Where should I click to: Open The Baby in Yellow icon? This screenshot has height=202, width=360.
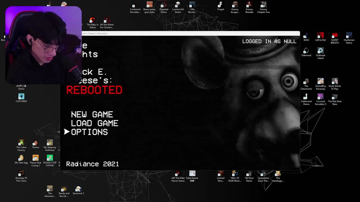coord(93,23)
